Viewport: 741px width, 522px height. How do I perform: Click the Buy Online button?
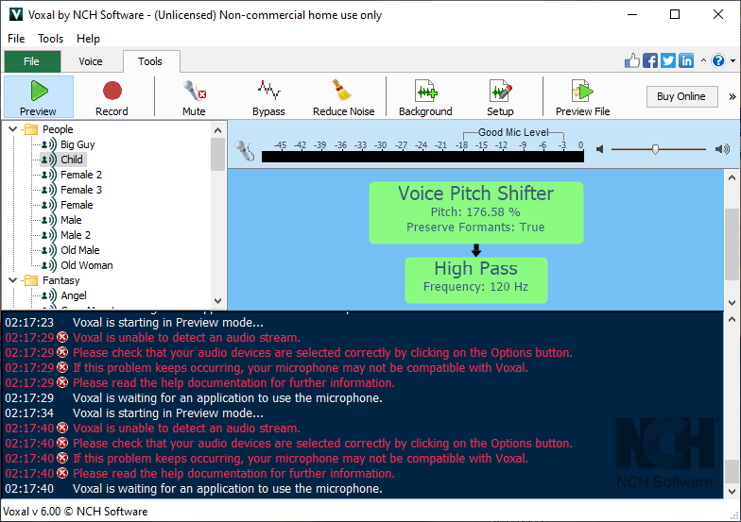click(x=681, y=96)
